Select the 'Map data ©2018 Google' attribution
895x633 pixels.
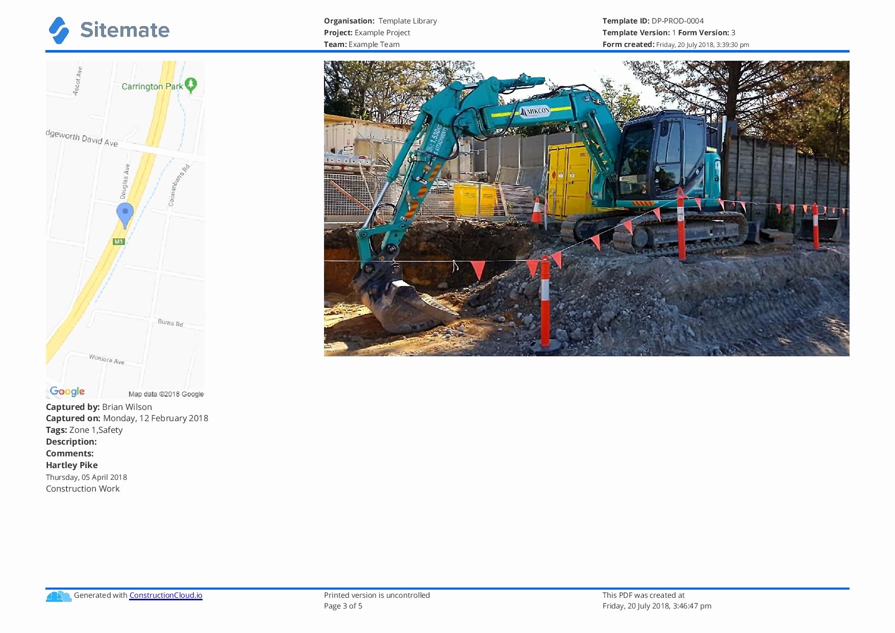click(x=166, y=394)
